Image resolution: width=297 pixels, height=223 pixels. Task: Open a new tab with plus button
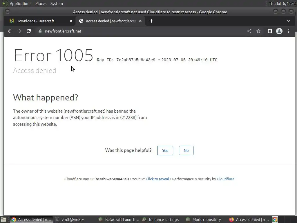[151, 21]
